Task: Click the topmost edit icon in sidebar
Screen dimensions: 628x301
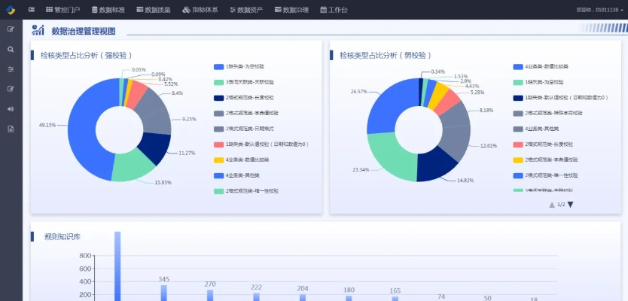Action: tap(11, 29)
